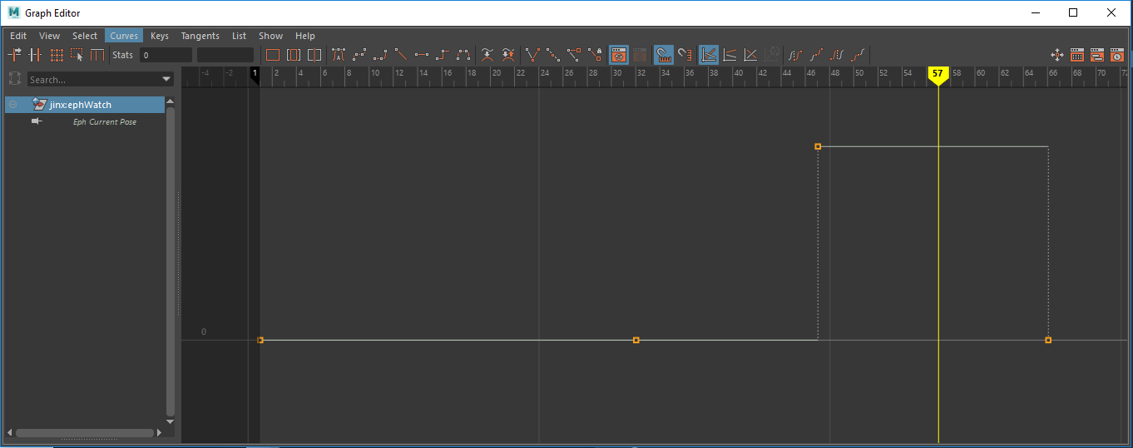Apply Plateau tangents
Image resolution: width=1133 pixels, height=448 pixels.
tap(463, 55)
